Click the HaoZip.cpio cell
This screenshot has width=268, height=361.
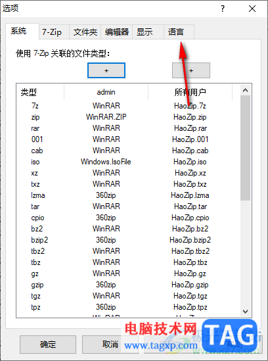(x=190, y=218)
